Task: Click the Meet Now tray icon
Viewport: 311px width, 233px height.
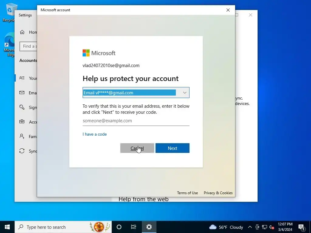Action: (257, 227)
